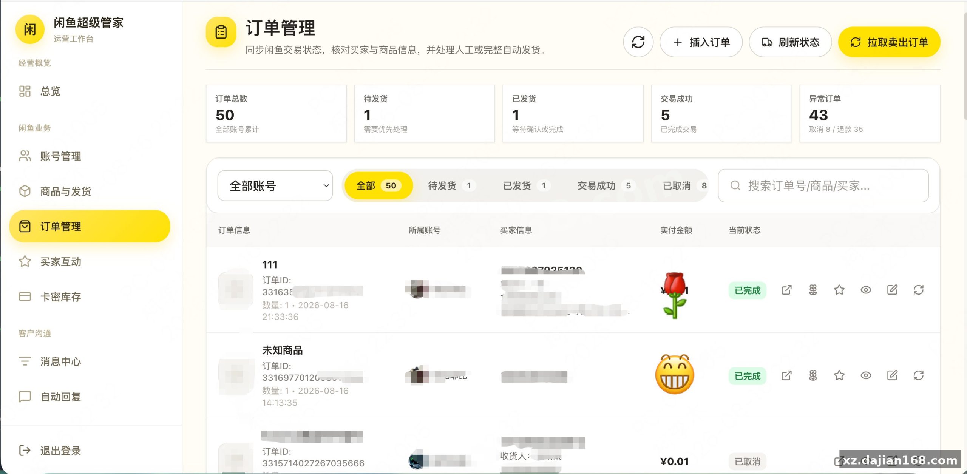The image size is (967, 474).
Task: Click product thumbnail of 未知商品 order
Action: 236,376
